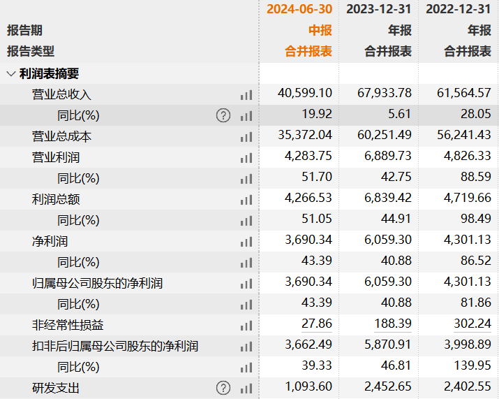The width and height of the screenshot is (499, 399).
Task: Click the chart icon on 净利润 row
Action: click(x=246, y=242)
